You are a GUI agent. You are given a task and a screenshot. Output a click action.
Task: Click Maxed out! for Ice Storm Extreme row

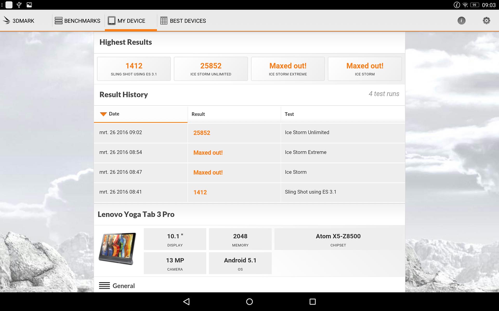tap(208, 153)
